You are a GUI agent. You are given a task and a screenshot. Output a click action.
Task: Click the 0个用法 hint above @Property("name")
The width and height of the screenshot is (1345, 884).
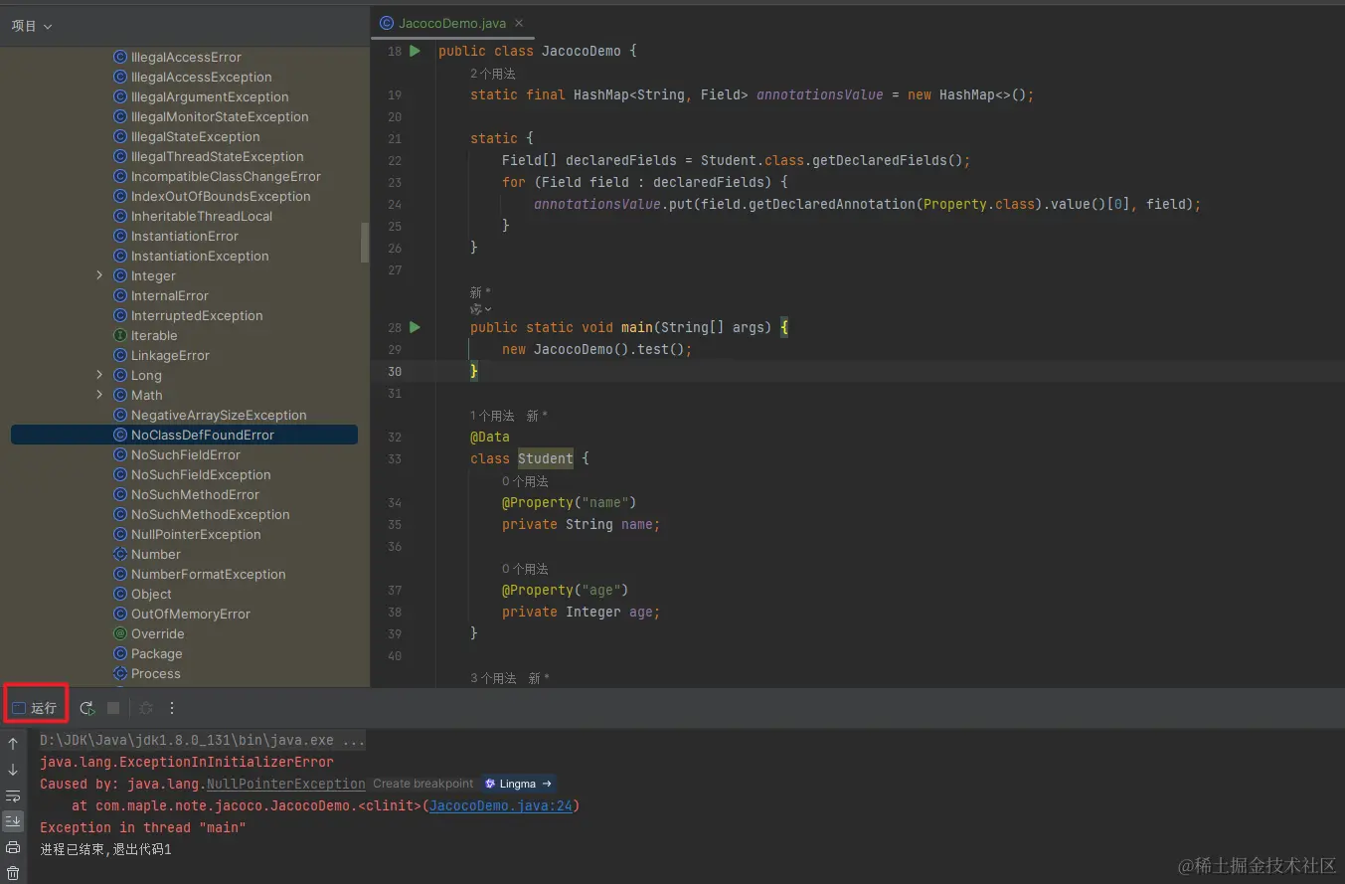click(x=525, y=481)
